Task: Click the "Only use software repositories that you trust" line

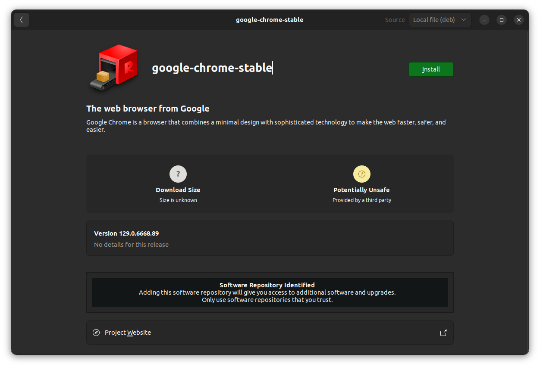Action: (x=267, y=300)
